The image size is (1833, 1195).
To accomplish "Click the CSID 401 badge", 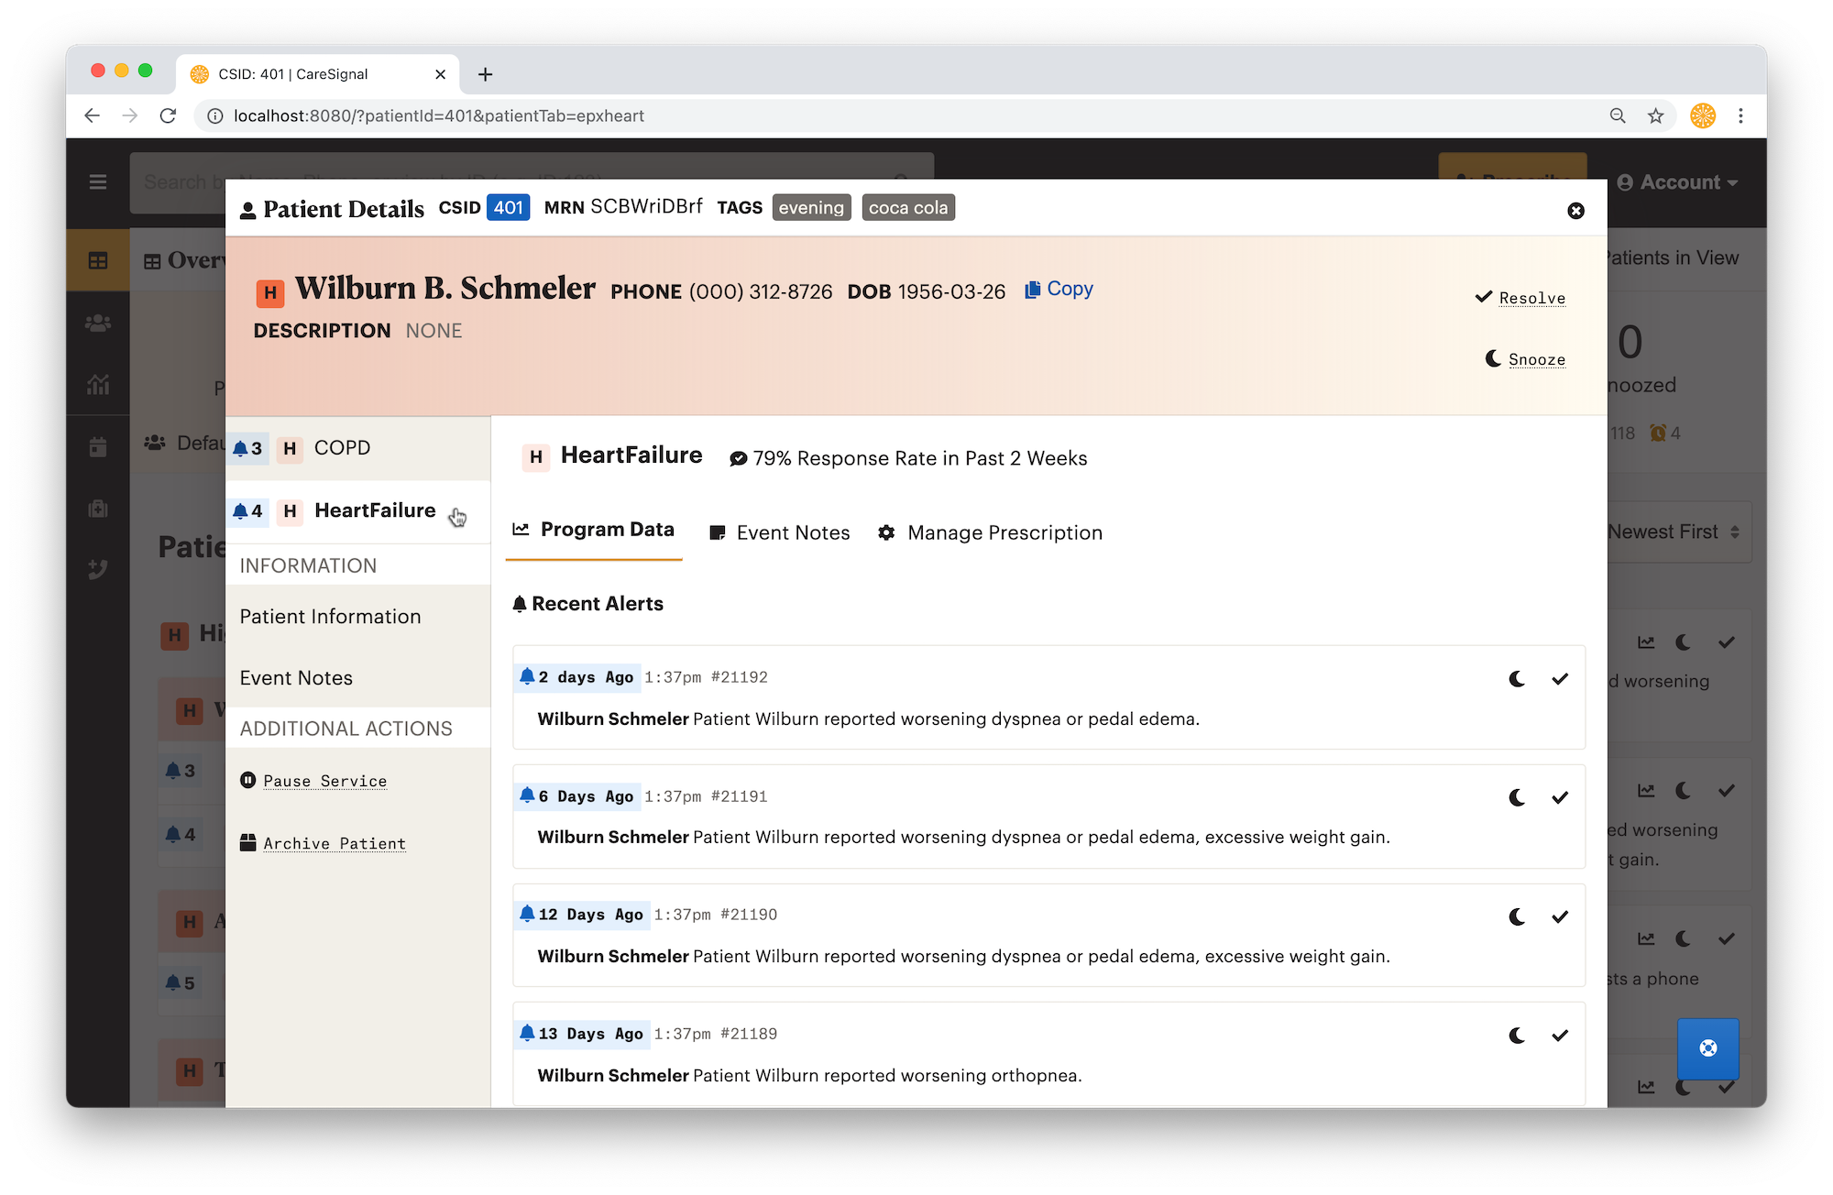I will point(508,208).
